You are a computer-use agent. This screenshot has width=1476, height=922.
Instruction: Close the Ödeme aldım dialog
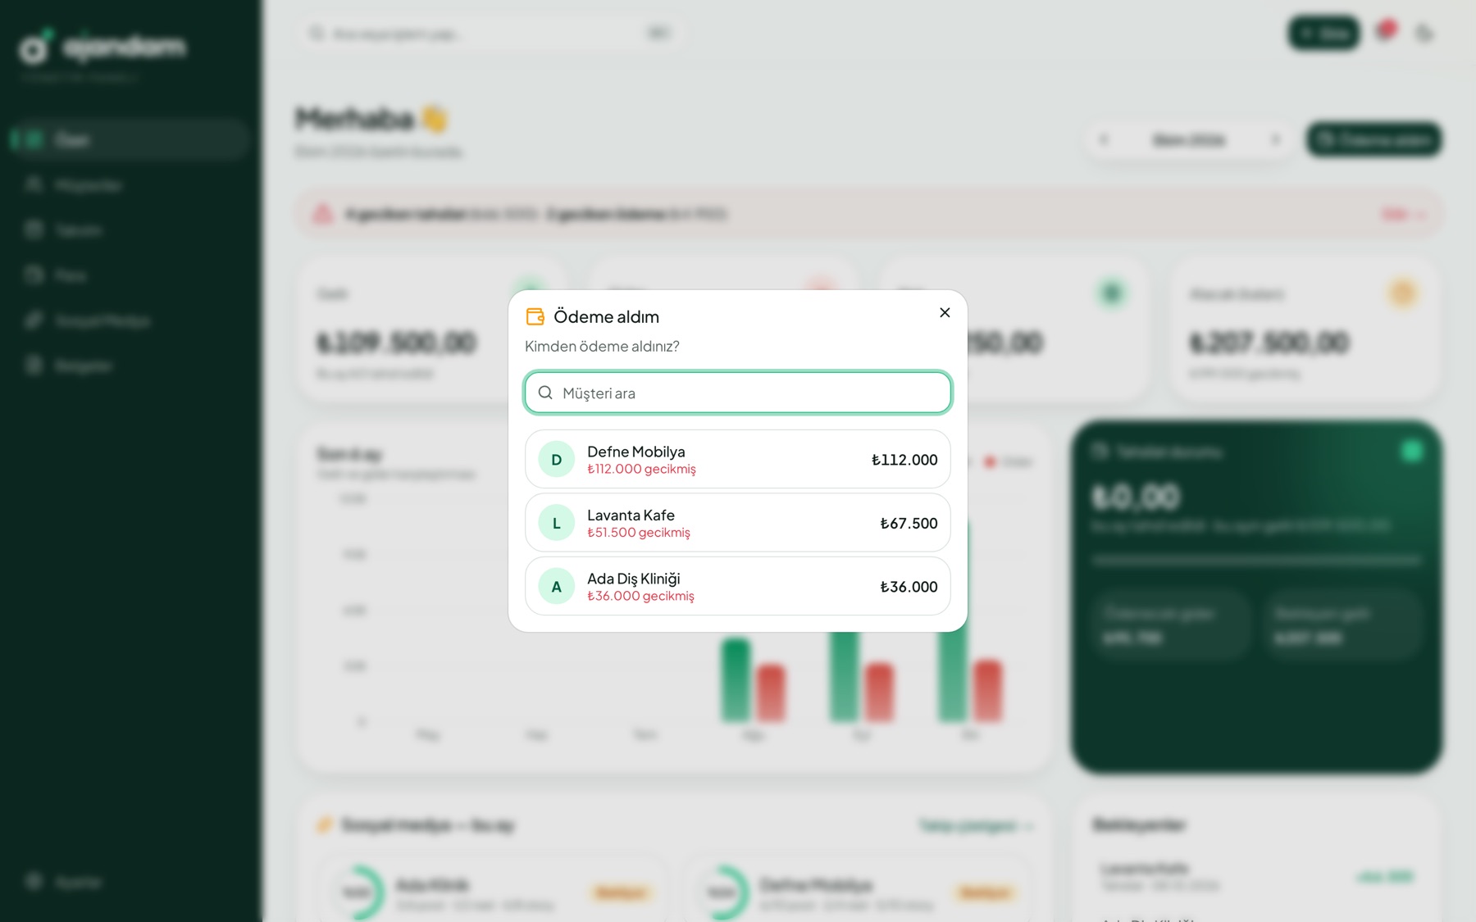coord(945,312)
